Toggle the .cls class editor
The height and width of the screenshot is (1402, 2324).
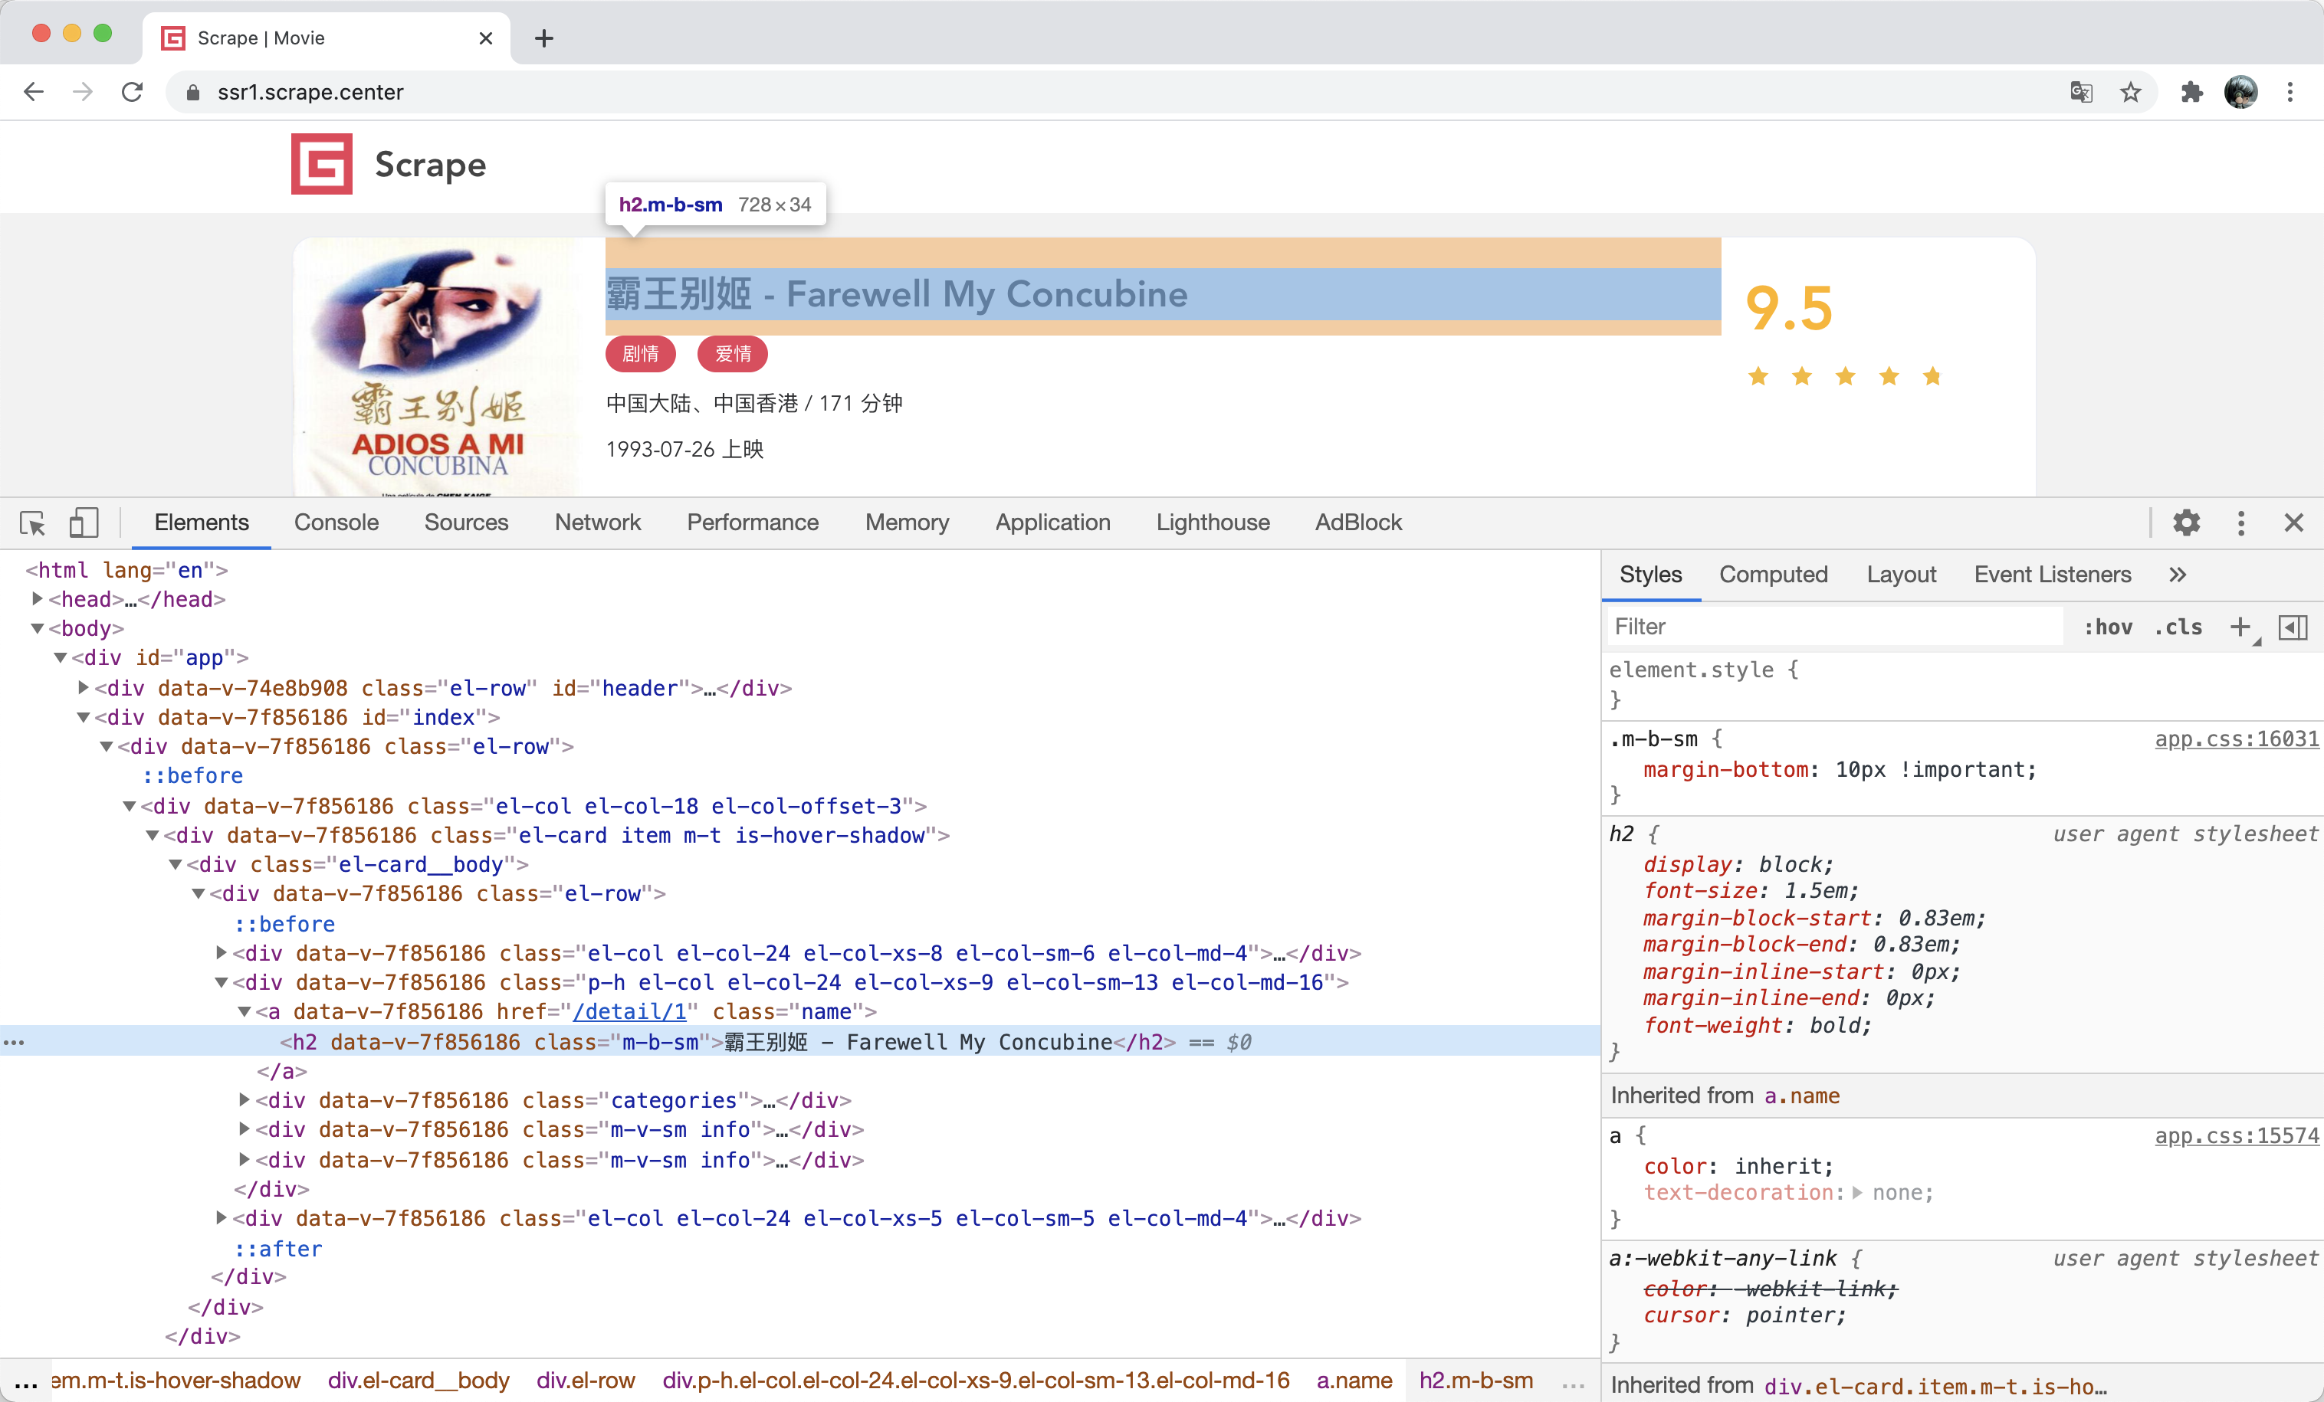(x=2178, y=627)
